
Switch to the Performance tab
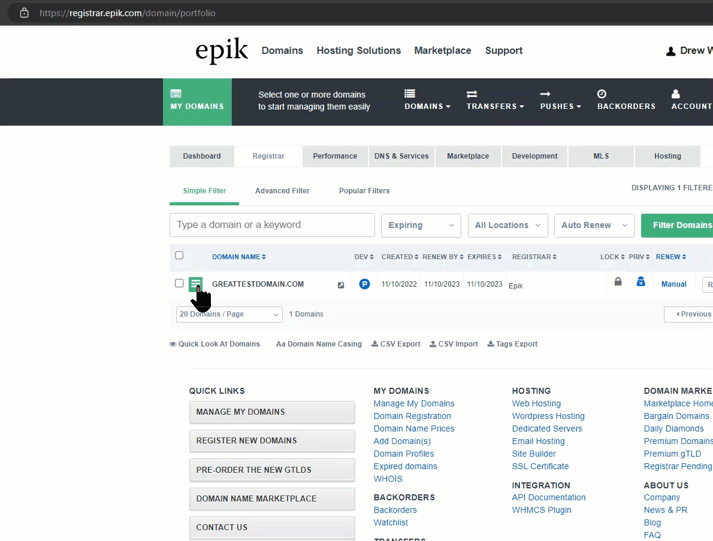(x=335, y=156)
